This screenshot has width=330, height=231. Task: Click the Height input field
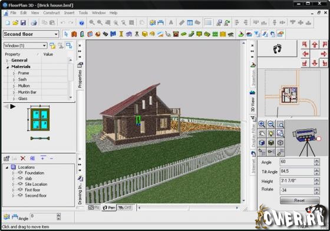297,181
